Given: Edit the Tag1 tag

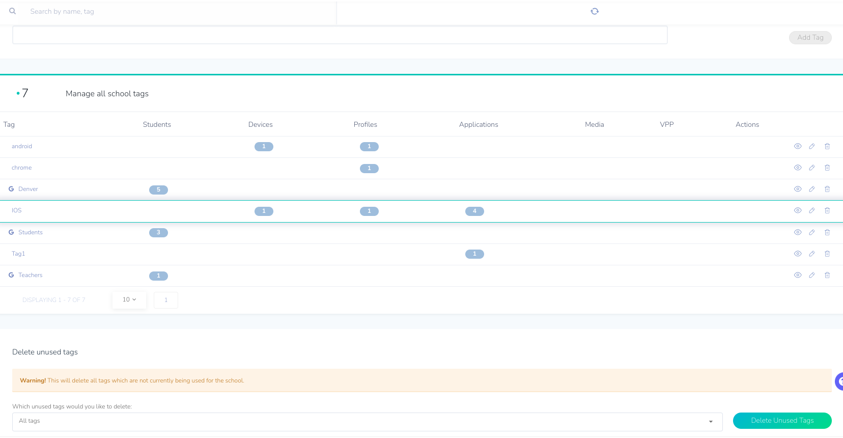Looking at the screenshot, I should 812,254.
